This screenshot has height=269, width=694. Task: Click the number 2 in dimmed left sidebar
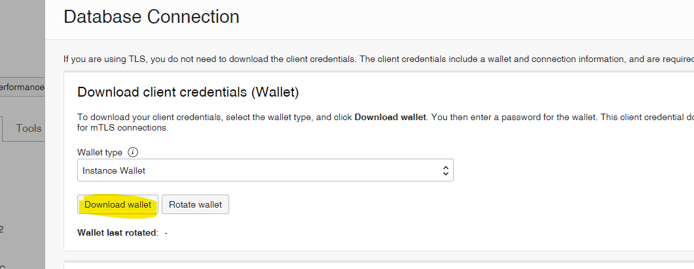2,229
